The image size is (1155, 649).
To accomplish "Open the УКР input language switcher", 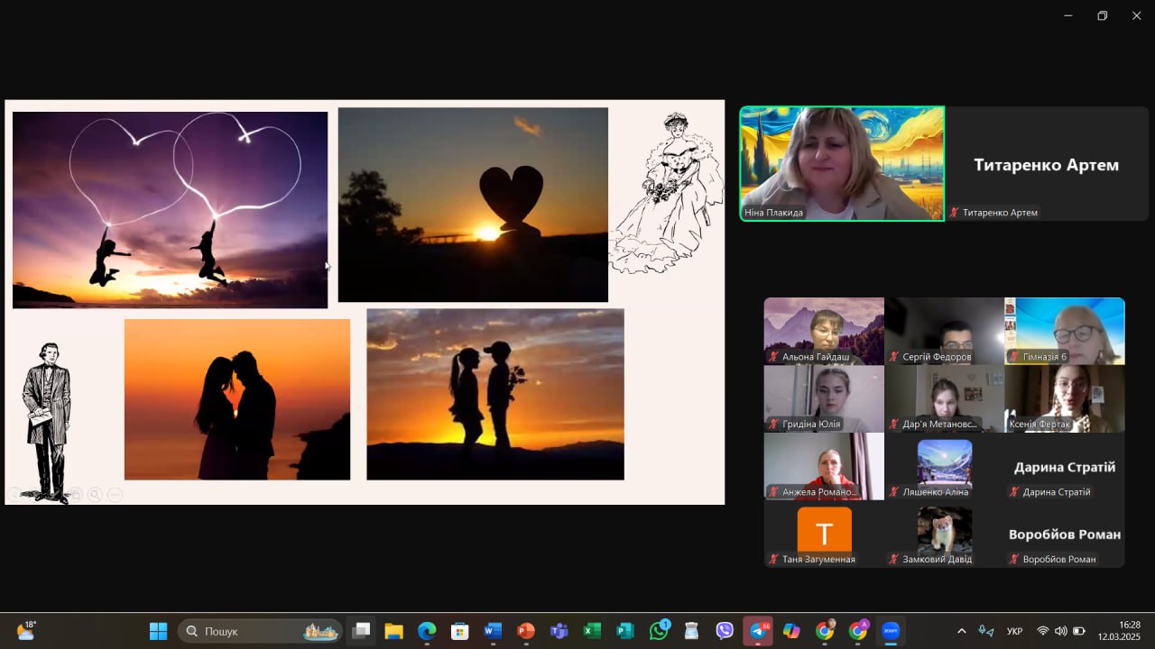I will pyautogui.click(x=1014, y=631).
